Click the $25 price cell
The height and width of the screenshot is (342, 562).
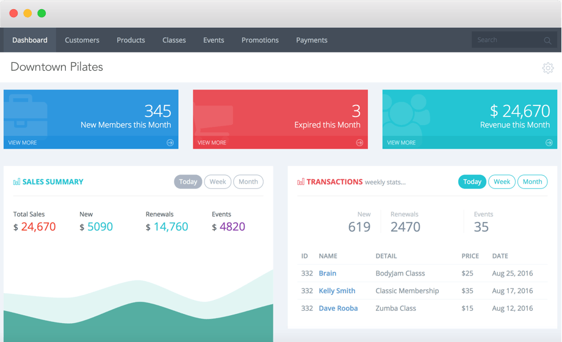pos(467,273)
